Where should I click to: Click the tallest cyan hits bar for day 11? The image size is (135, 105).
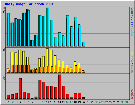[48, 27]
